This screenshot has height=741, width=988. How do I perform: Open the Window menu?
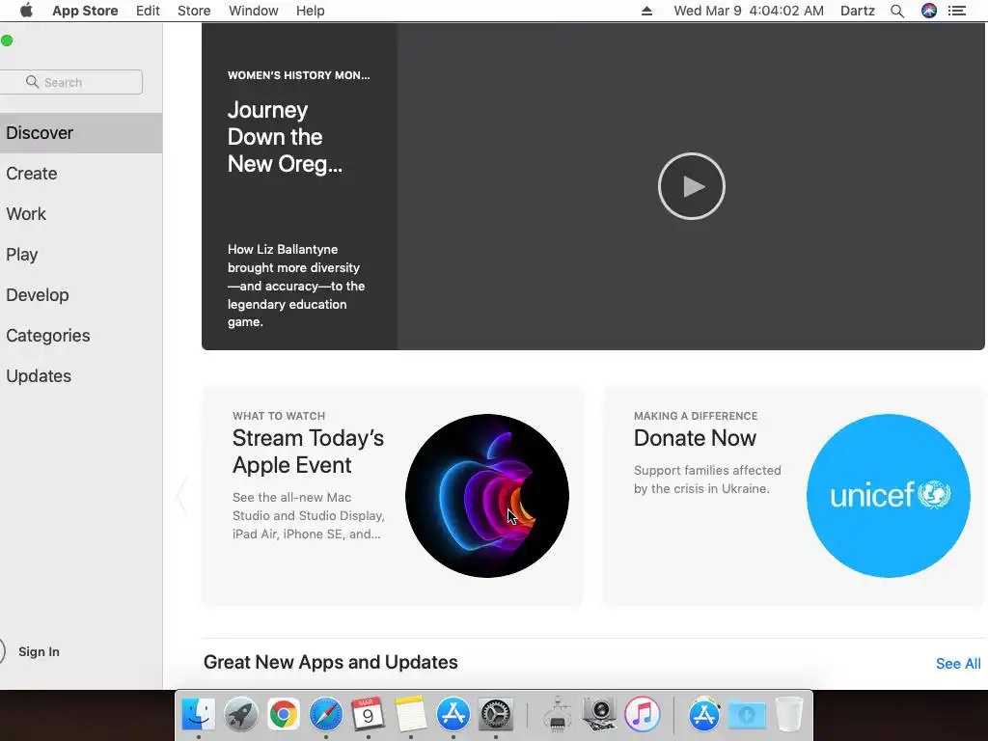point(254,11)
